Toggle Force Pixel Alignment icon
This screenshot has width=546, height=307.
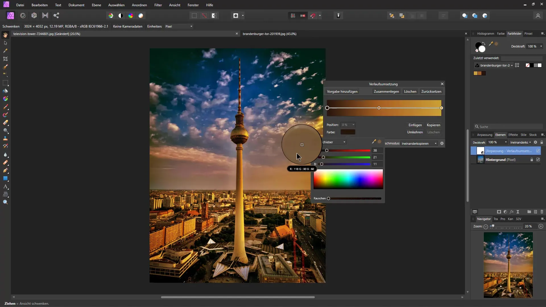point(303,16)
